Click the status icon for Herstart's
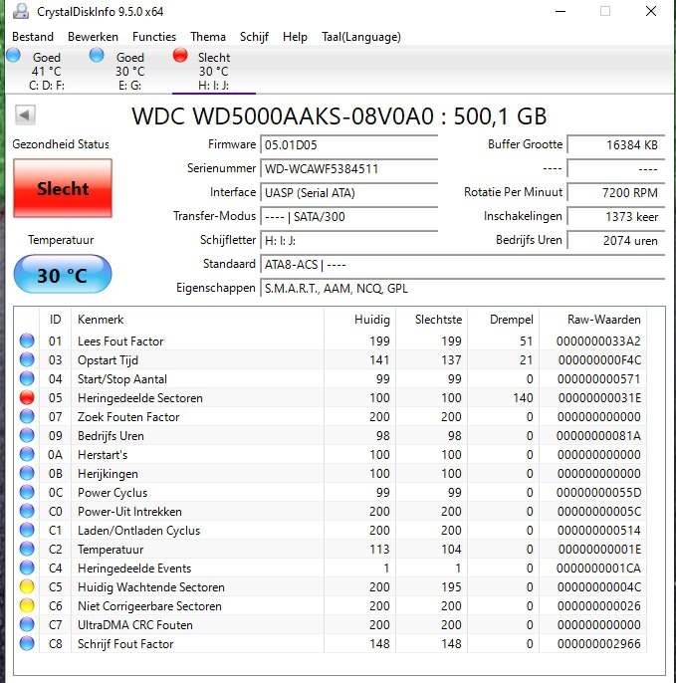676x683 pixels. point(27,454)
